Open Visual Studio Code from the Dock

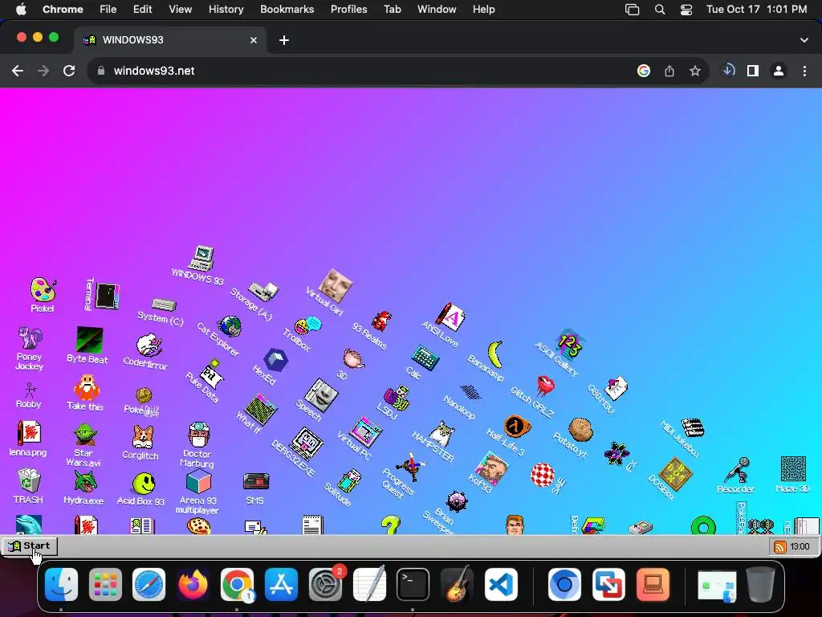pyautogui.click(x=501, y=584)
